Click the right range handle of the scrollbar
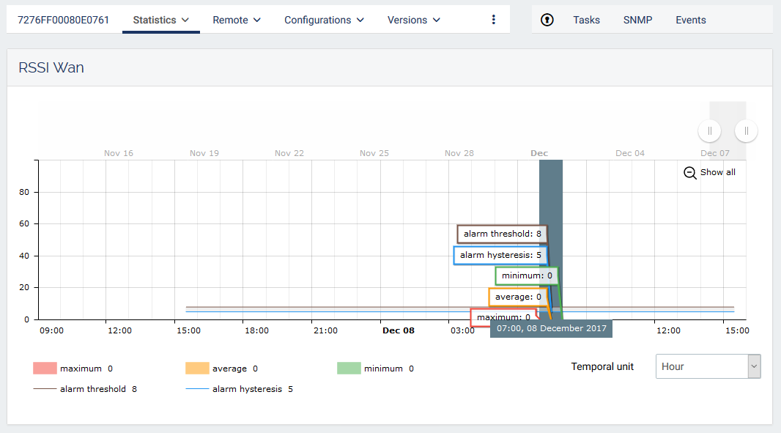 [x=746, y=131]
